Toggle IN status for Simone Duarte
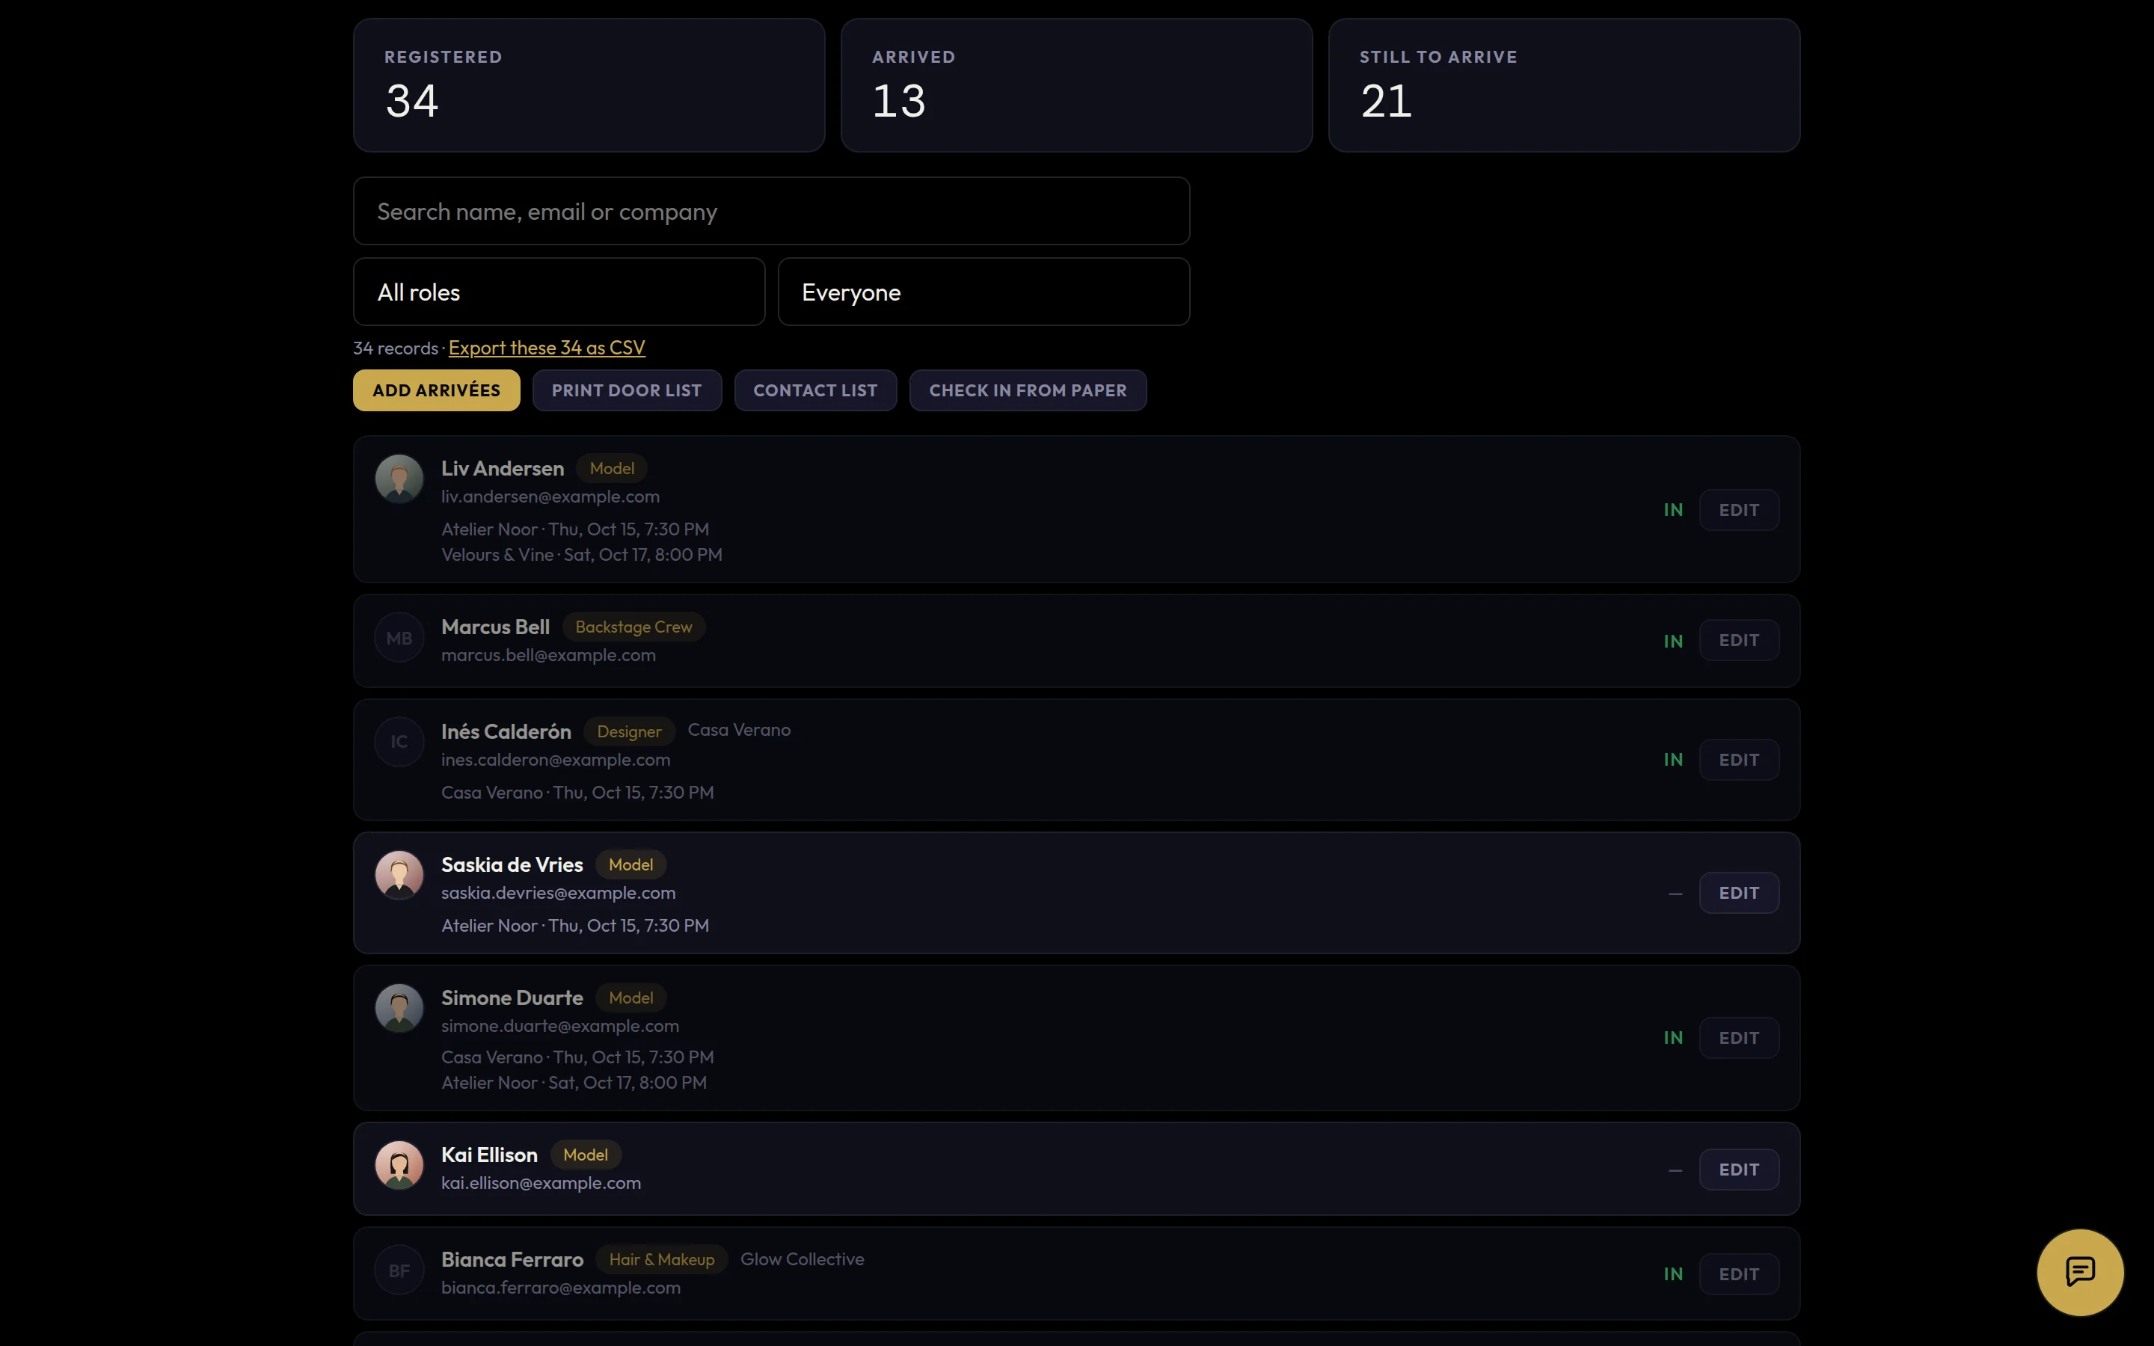Viewport: 2154px width, 1346px height. pos(1673,1038)
